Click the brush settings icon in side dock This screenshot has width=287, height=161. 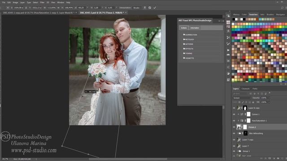(228, 44)
